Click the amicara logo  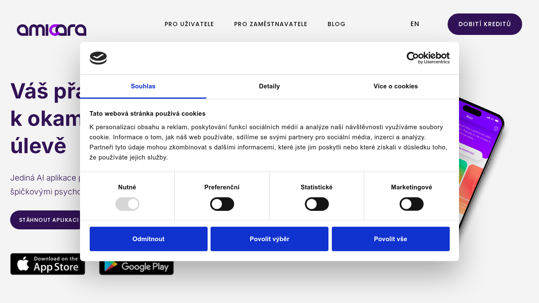pos(51,29)
